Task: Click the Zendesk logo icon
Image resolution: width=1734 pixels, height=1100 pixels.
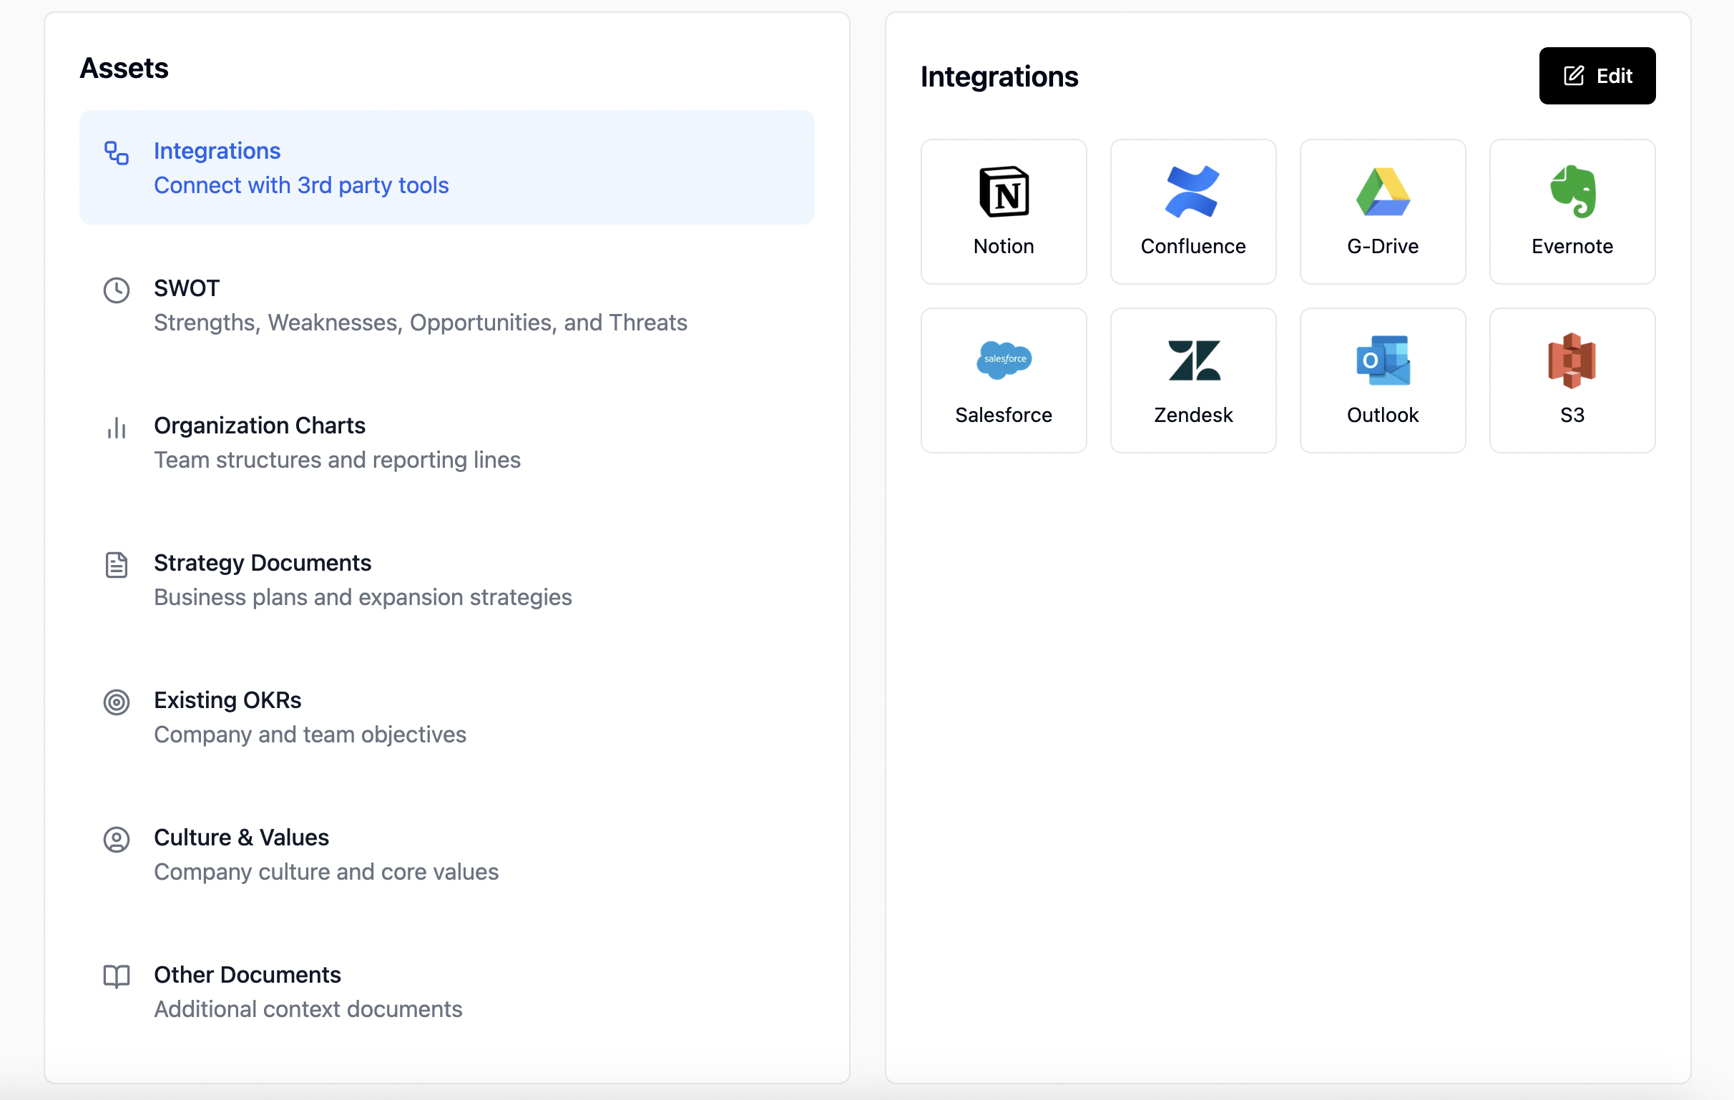Action: [1192, 360]
